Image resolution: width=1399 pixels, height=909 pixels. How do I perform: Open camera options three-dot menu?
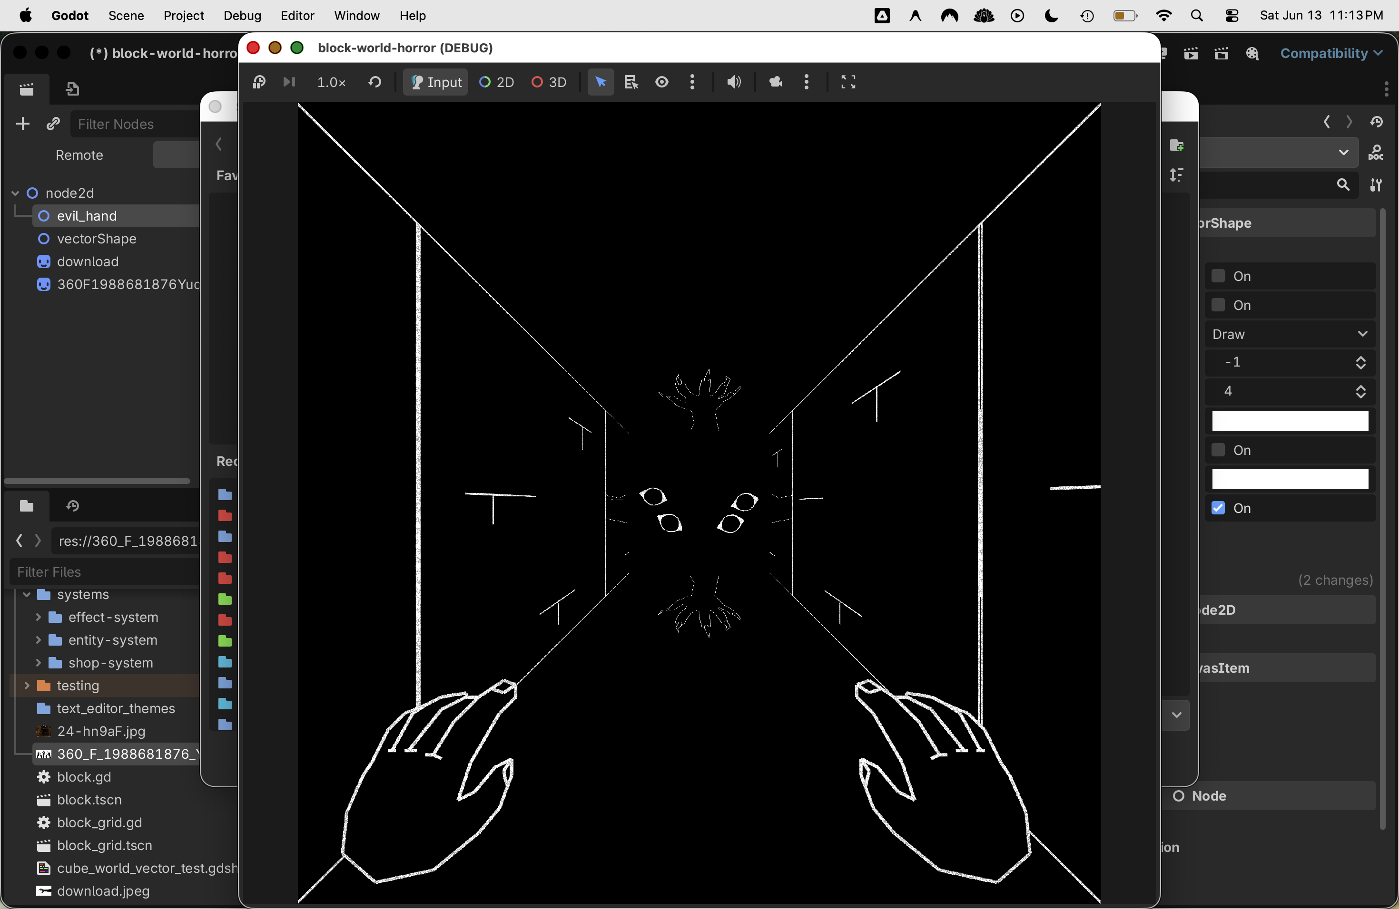coord(807,82)
